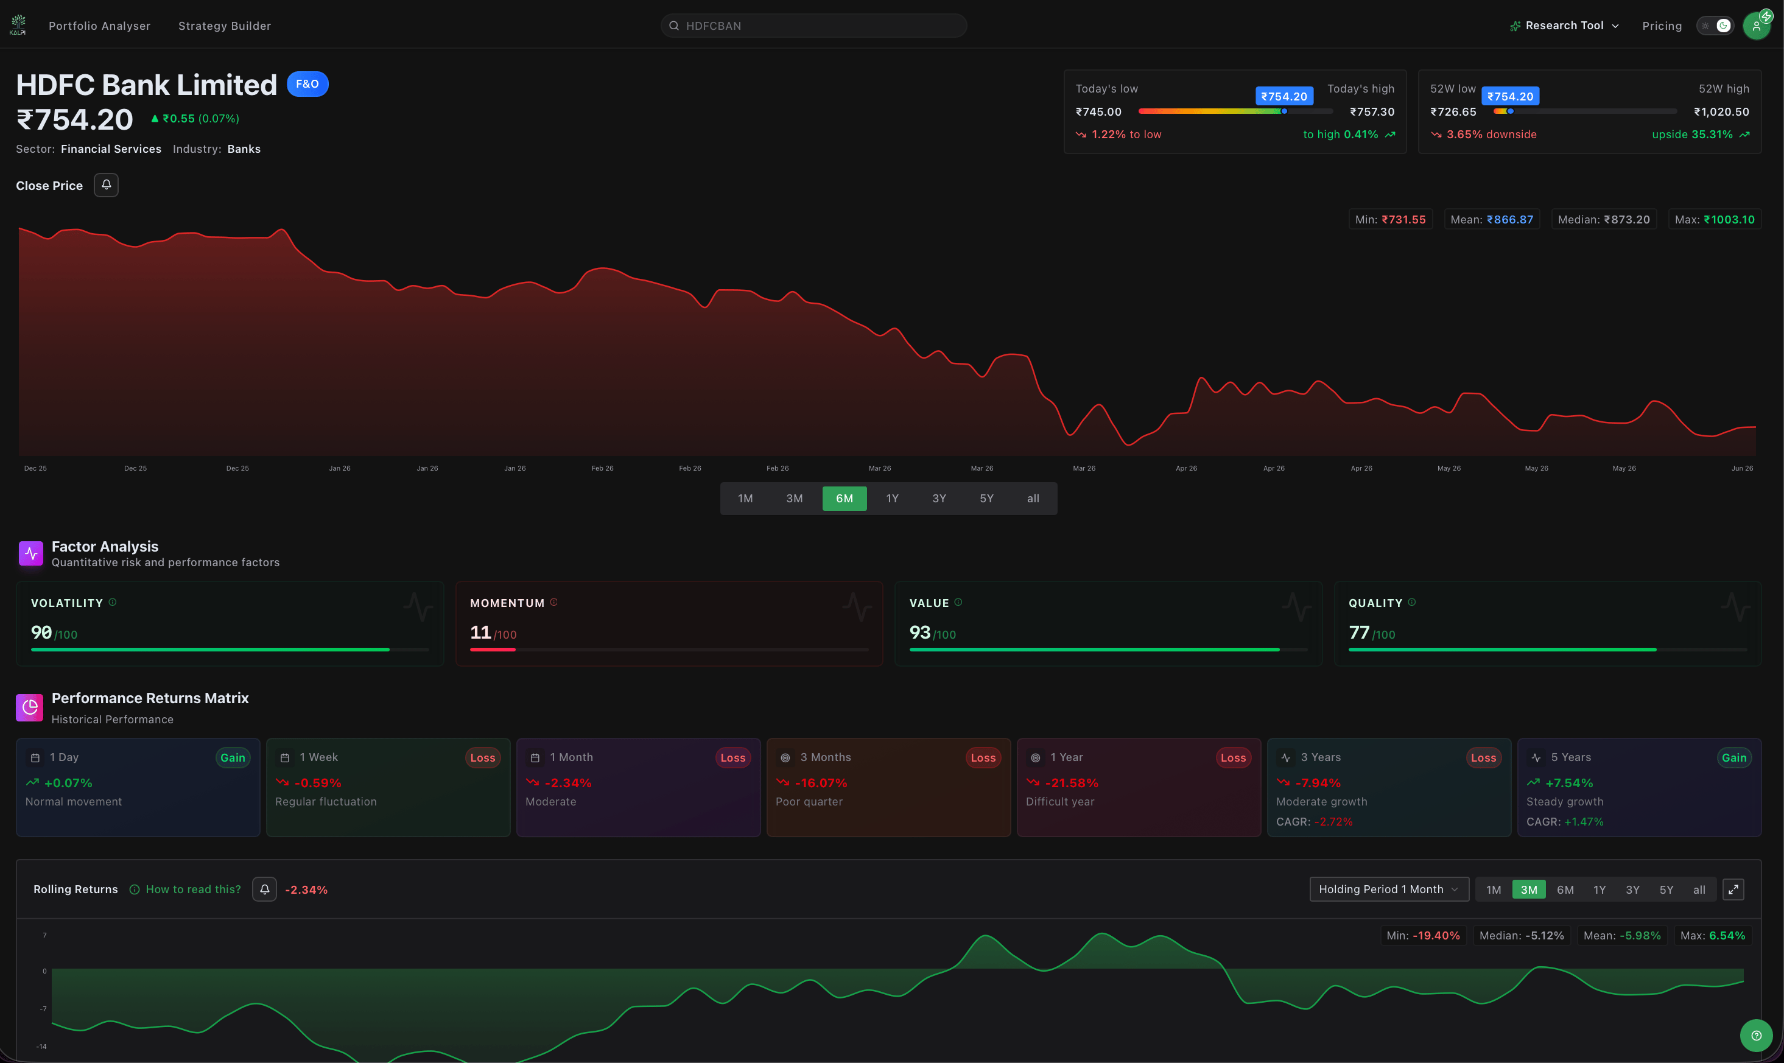Click the 3 Months Loss card
This screenshot has height=1063, width=1784.
coord(889,787)
